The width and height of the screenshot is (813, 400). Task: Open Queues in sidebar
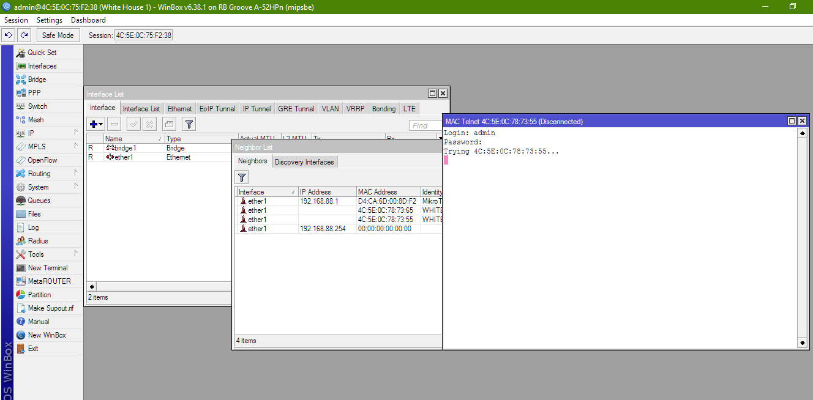pos(48,201)
